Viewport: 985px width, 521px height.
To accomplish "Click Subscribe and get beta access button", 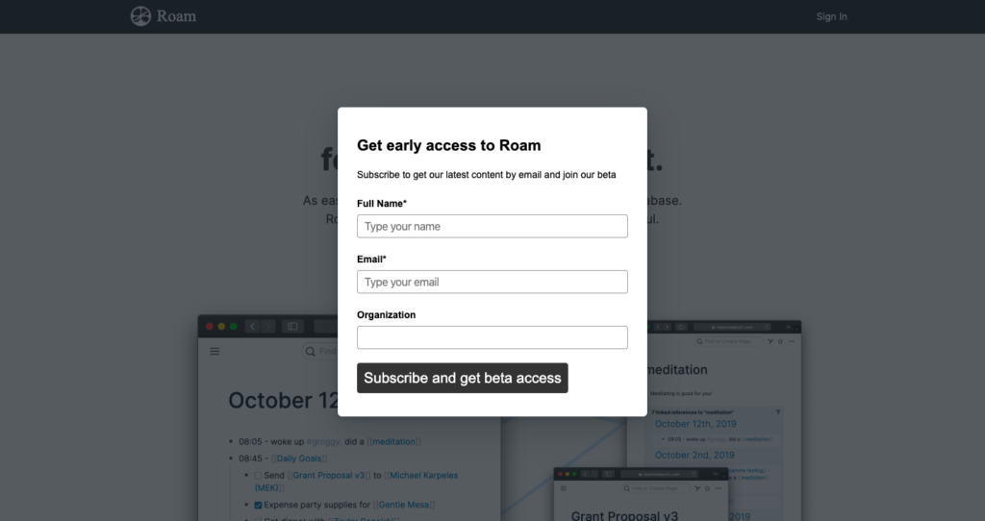I will (463, 378).
